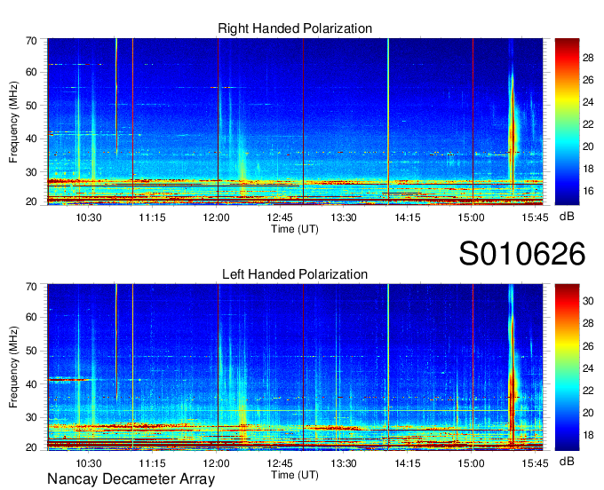Click the Right Handed Polarization title

(295, 28)
